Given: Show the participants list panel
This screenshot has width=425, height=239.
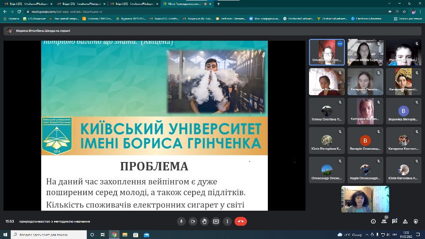Looking at the screenshot, I should tap(384, 221).
